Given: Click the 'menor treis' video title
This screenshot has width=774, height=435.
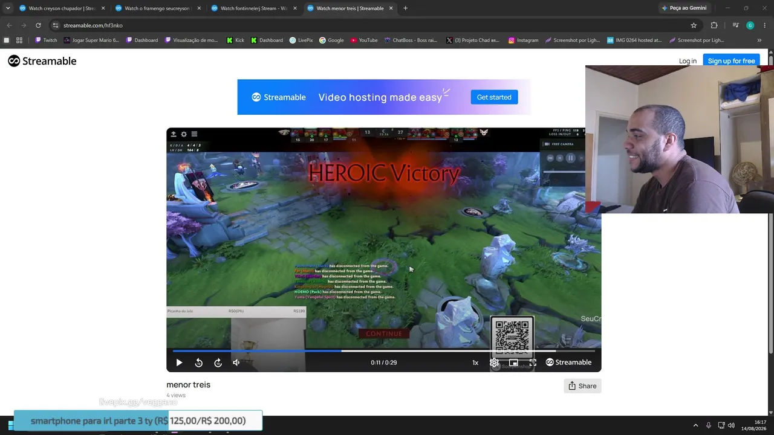Looking at the screenshot, I should 188,385.
